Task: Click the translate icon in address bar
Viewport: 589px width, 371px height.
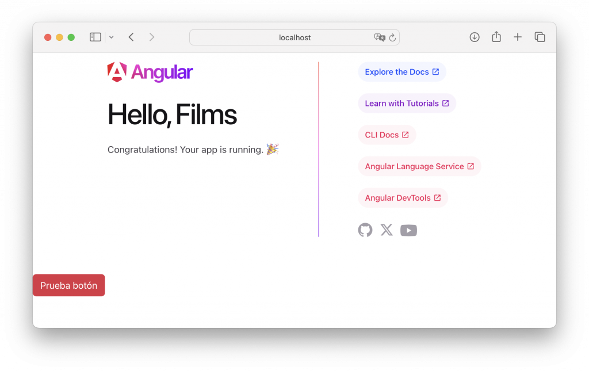Action: click(x=380, y=37)
